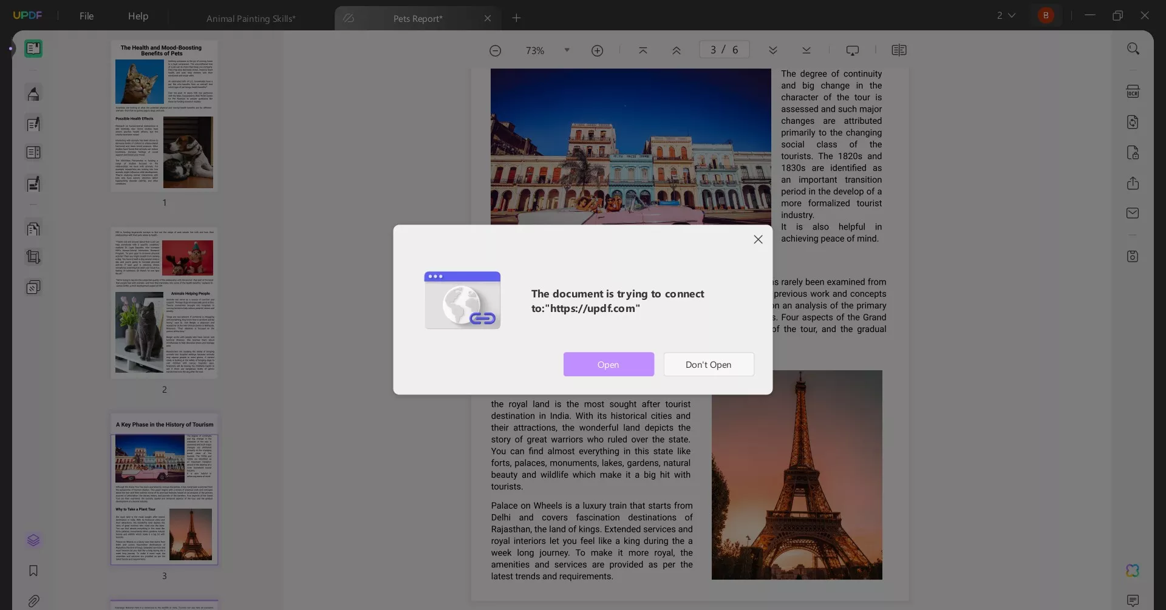This screenshot has height=610, width=1166.
Task: Start slideshow presentation mode
Action: click(x=853, y=50)
